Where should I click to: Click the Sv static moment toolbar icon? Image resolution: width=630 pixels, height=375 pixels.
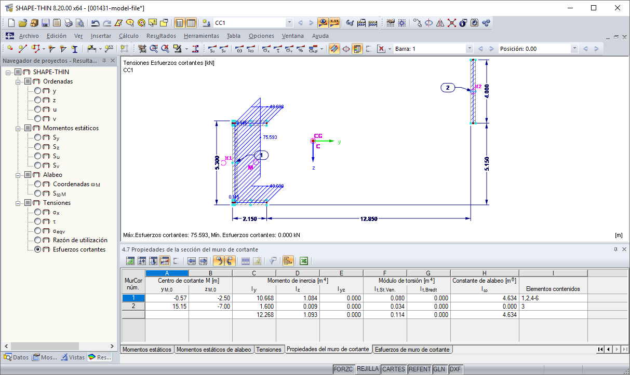pyautogui.click(x=223, y=49)
